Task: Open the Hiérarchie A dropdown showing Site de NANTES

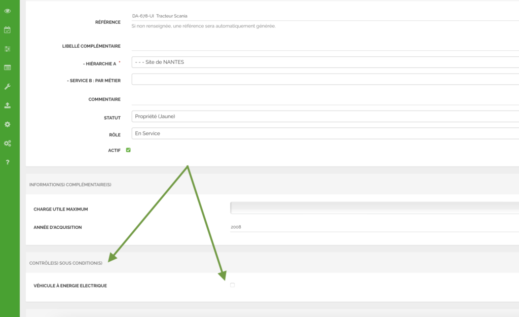Action: pos(324,62)
